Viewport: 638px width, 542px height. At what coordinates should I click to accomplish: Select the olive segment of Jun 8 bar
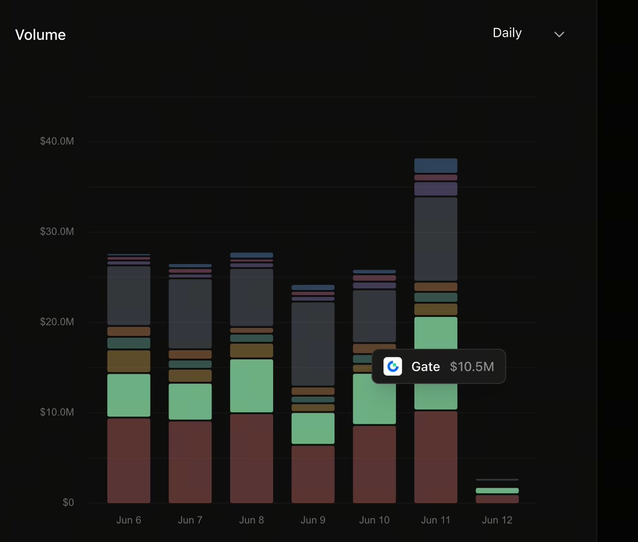pyautogui.click(x=251, y=351)
